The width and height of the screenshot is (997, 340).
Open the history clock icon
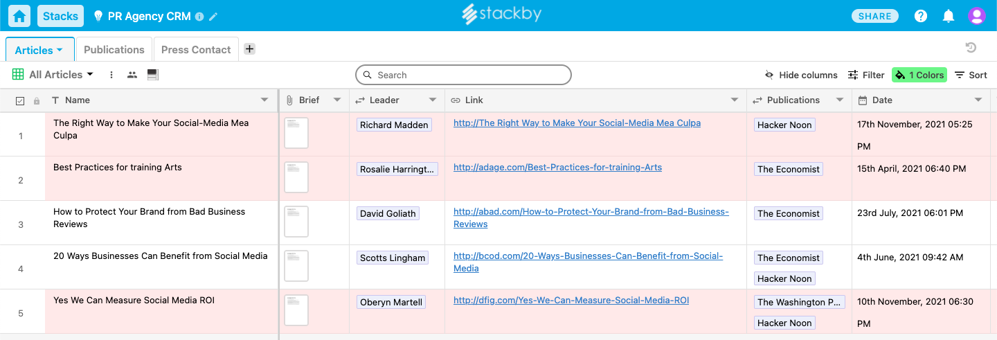click(x=971, y=48)
